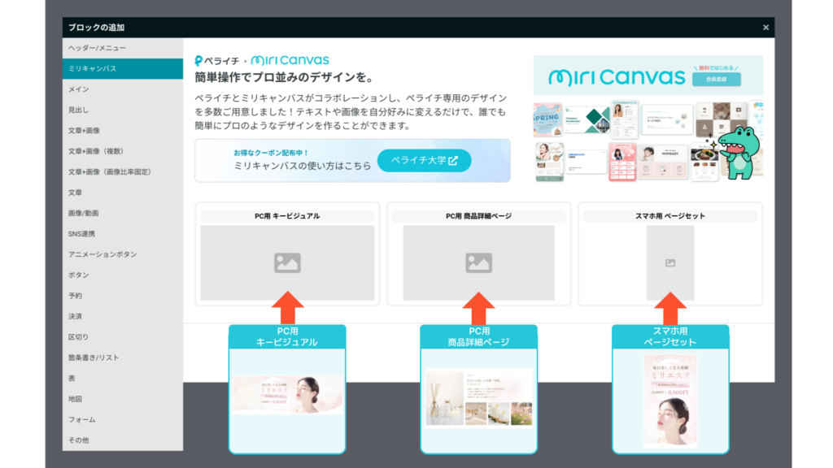Click the external link icon on ペライチ大学
Viewport: 833px width, 468px height.
pos(453,160)
